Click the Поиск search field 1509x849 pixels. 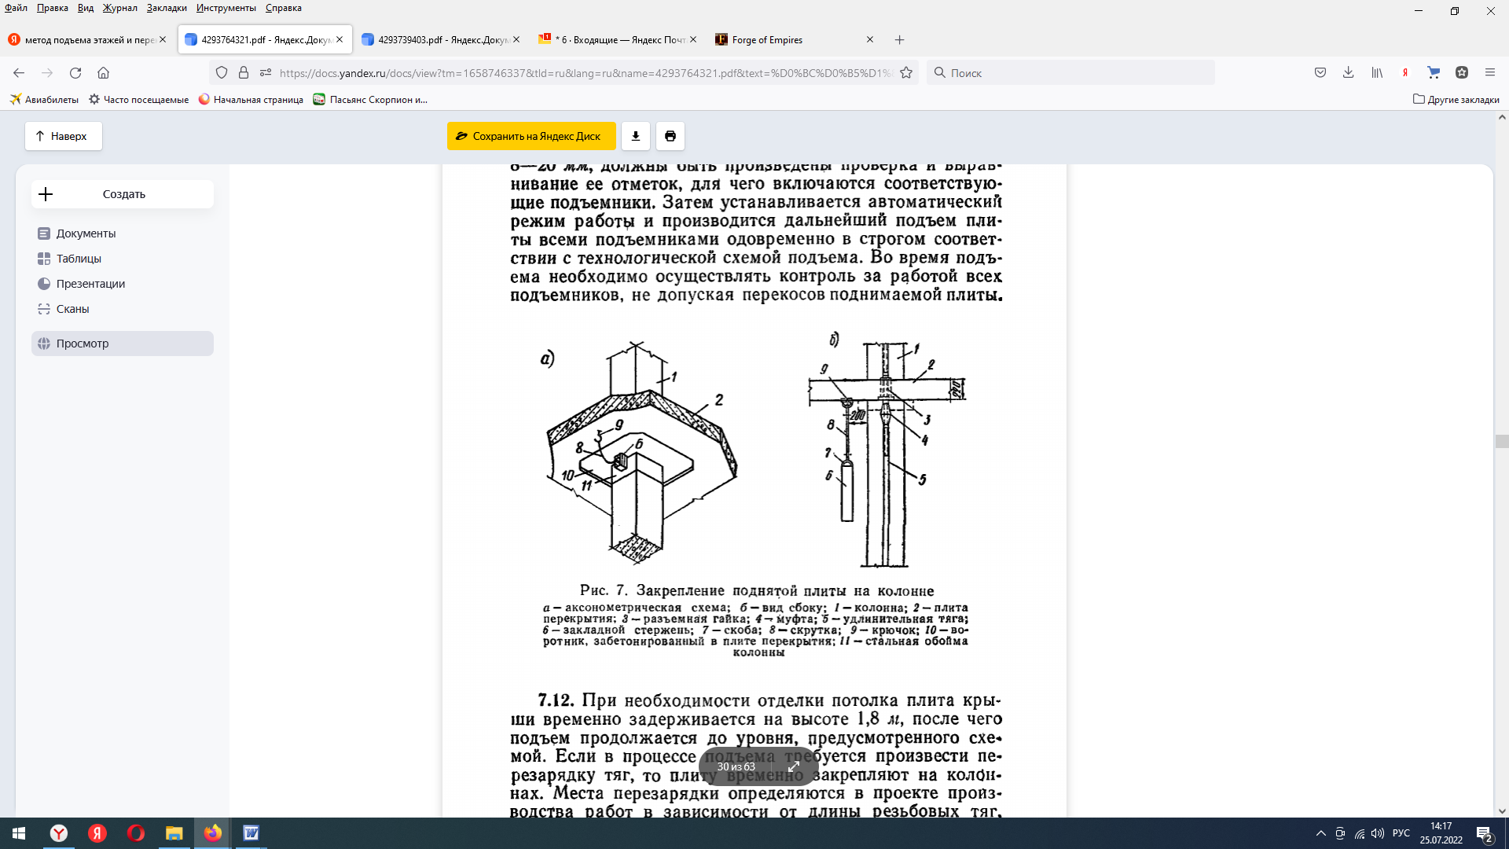point(1070,73)
